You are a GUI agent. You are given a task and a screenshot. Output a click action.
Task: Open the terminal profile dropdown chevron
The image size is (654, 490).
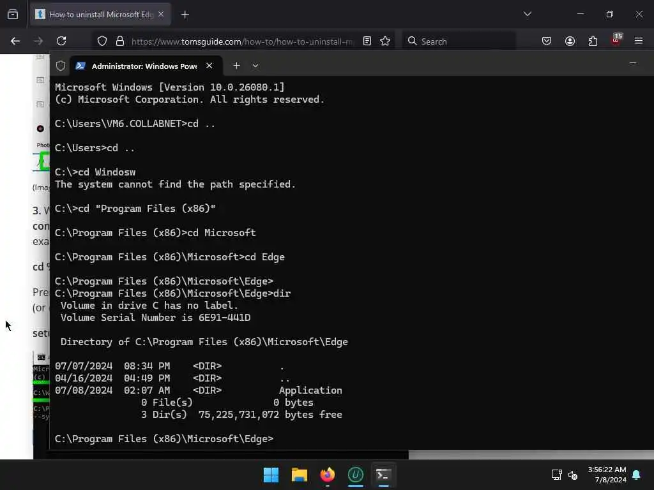[x=255, y=66]
